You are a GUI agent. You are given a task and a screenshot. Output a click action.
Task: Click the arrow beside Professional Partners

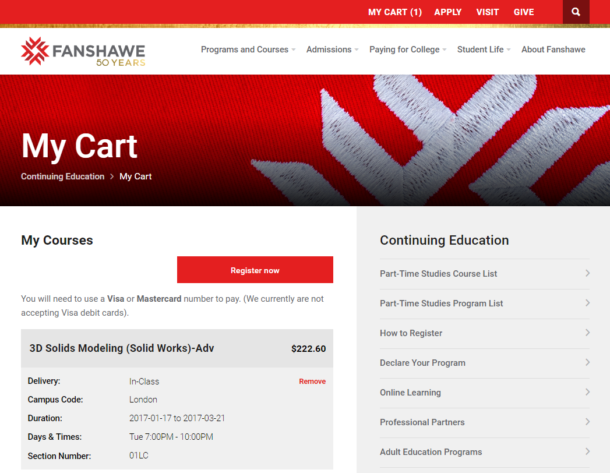point(587,422)
